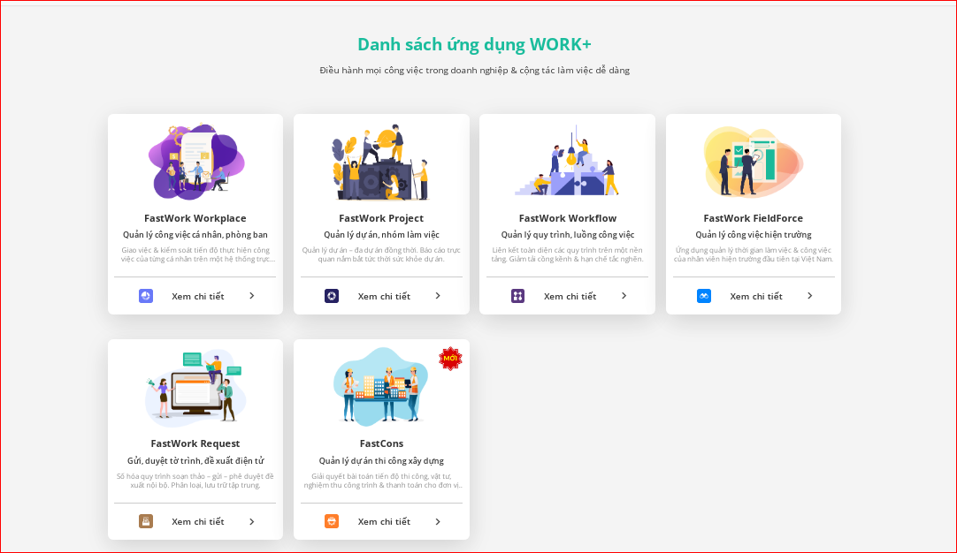Click the brown FastWork Request document icon
The width and height of the screenshot is (957, 553).
click(x=145, y=521)
